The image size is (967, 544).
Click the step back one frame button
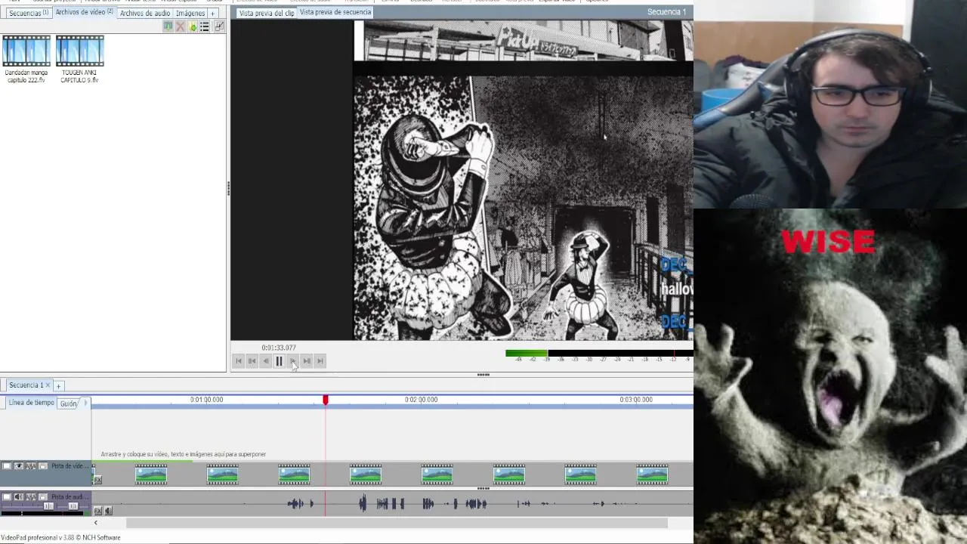[266, 361]
